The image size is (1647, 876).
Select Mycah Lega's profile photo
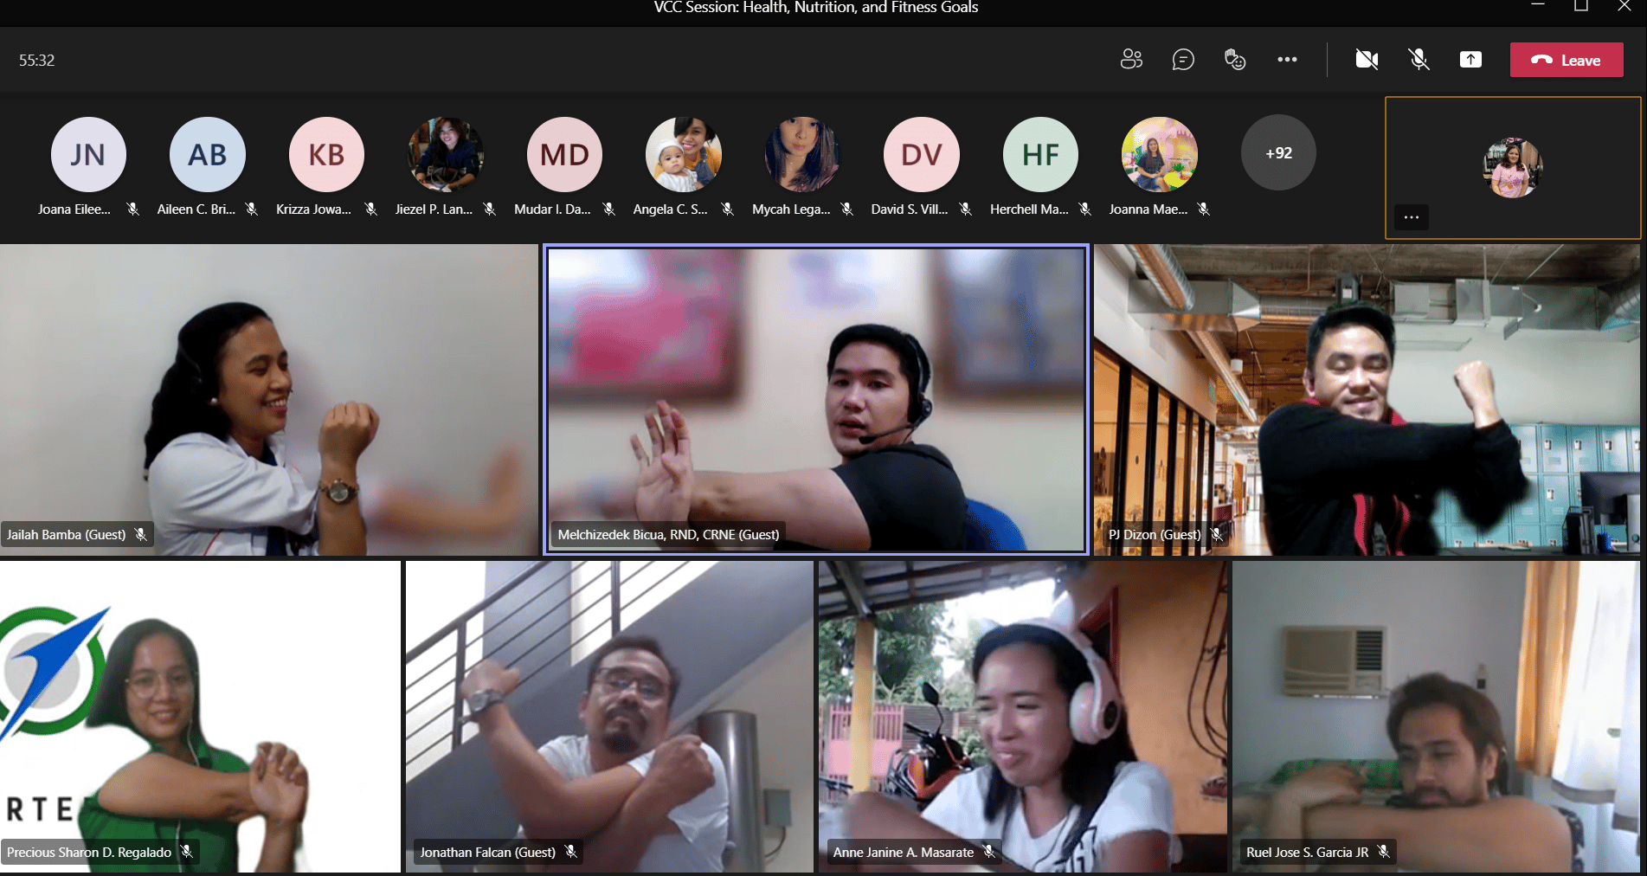[802, 154]
